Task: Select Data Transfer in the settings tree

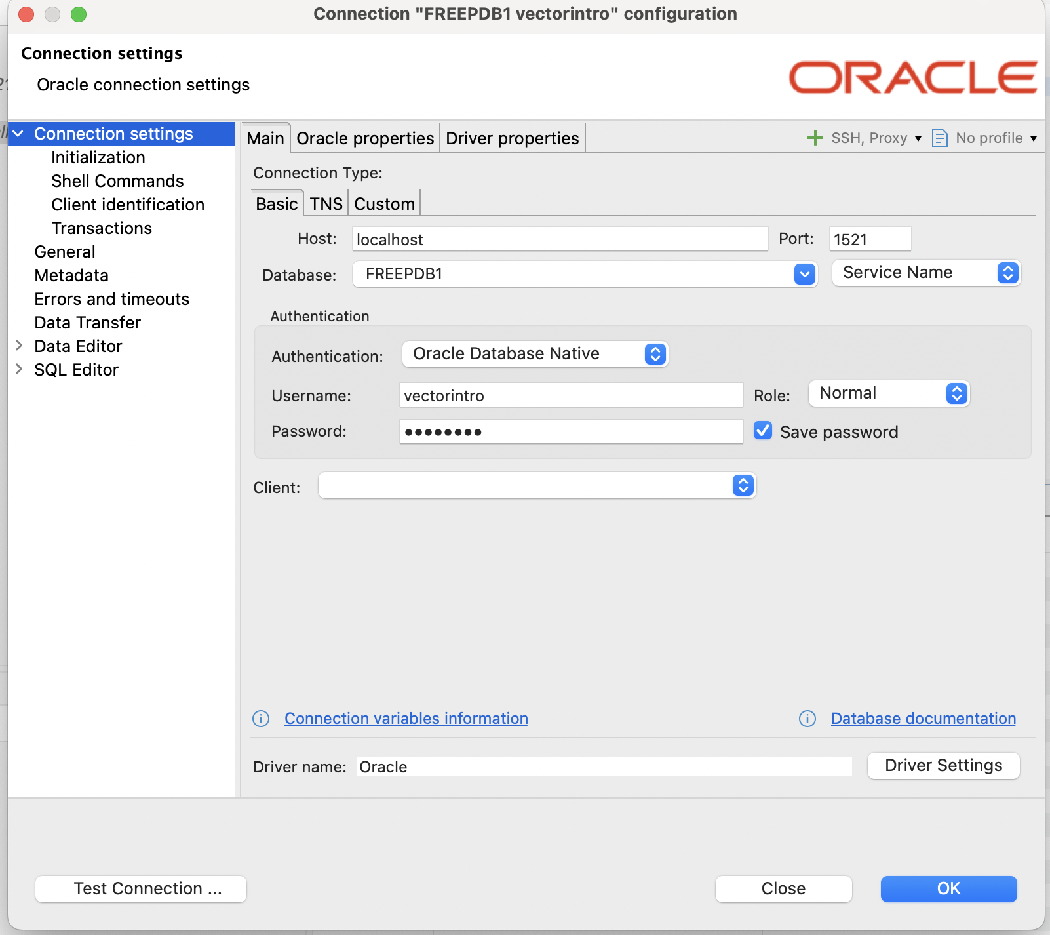Action: 88,323
